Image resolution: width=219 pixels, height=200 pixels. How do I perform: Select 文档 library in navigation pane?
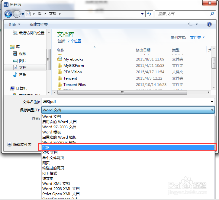(x=25, y=68)
